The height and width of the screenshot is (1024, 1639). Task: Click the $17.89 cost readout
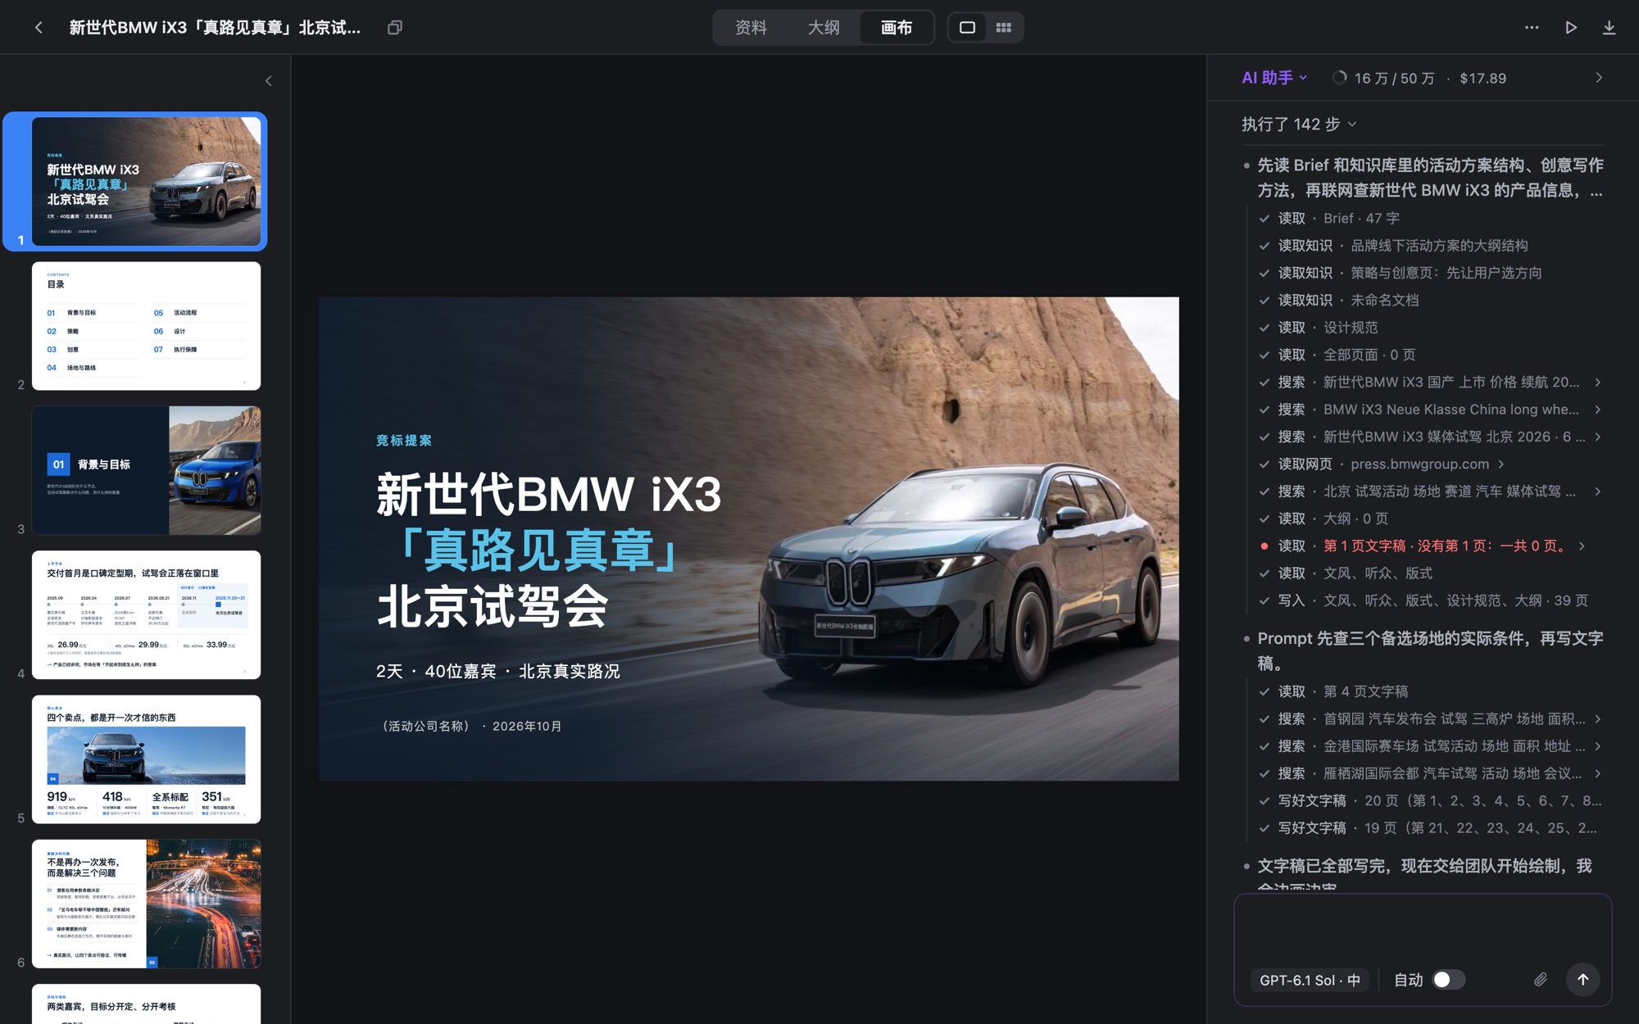pyautogui.click(x=1482, y=78)
